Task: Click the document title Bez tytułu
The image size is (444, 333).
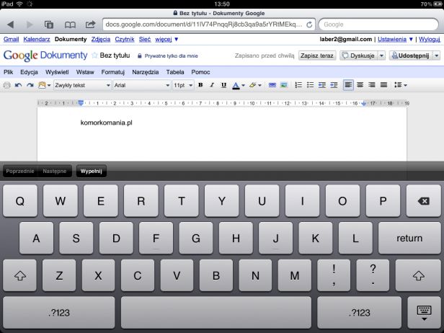Action: point(115,55)
